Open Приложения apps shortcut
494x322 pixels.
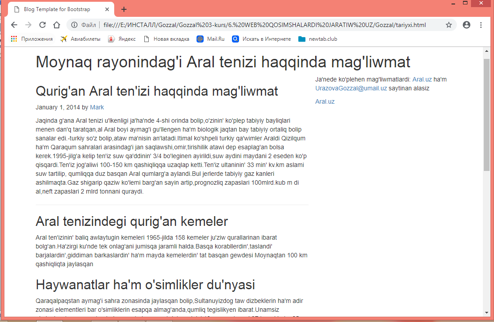click(32, 39)
